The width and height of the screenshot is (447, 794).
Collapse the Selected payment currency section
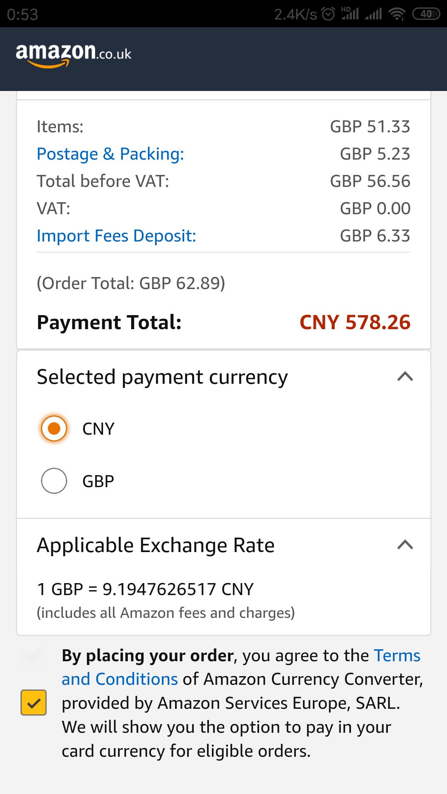(x=405, y=377)
